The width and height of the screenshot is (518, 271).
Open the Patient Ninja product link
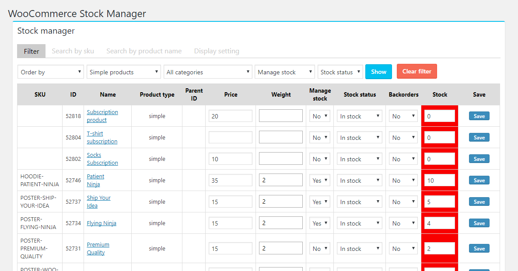(95, 180)
